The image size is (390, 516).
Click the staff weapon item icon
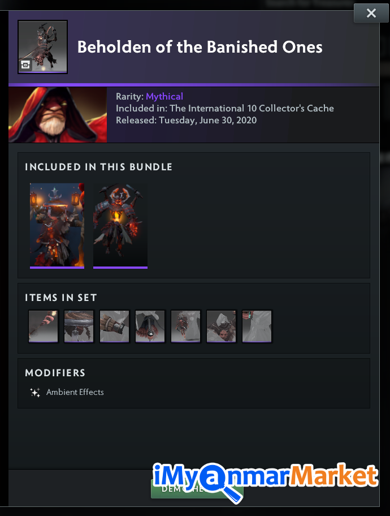[43, 326]
